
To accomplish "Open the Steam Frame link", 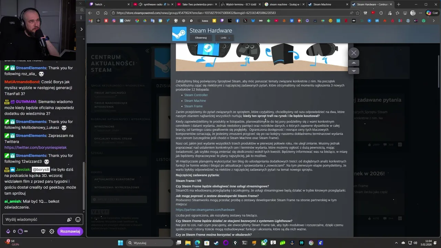I will tap(193, 106).
